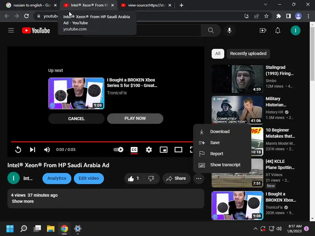Open File Explorer from taskbar
315x236 pixels.
coord(51,229)
